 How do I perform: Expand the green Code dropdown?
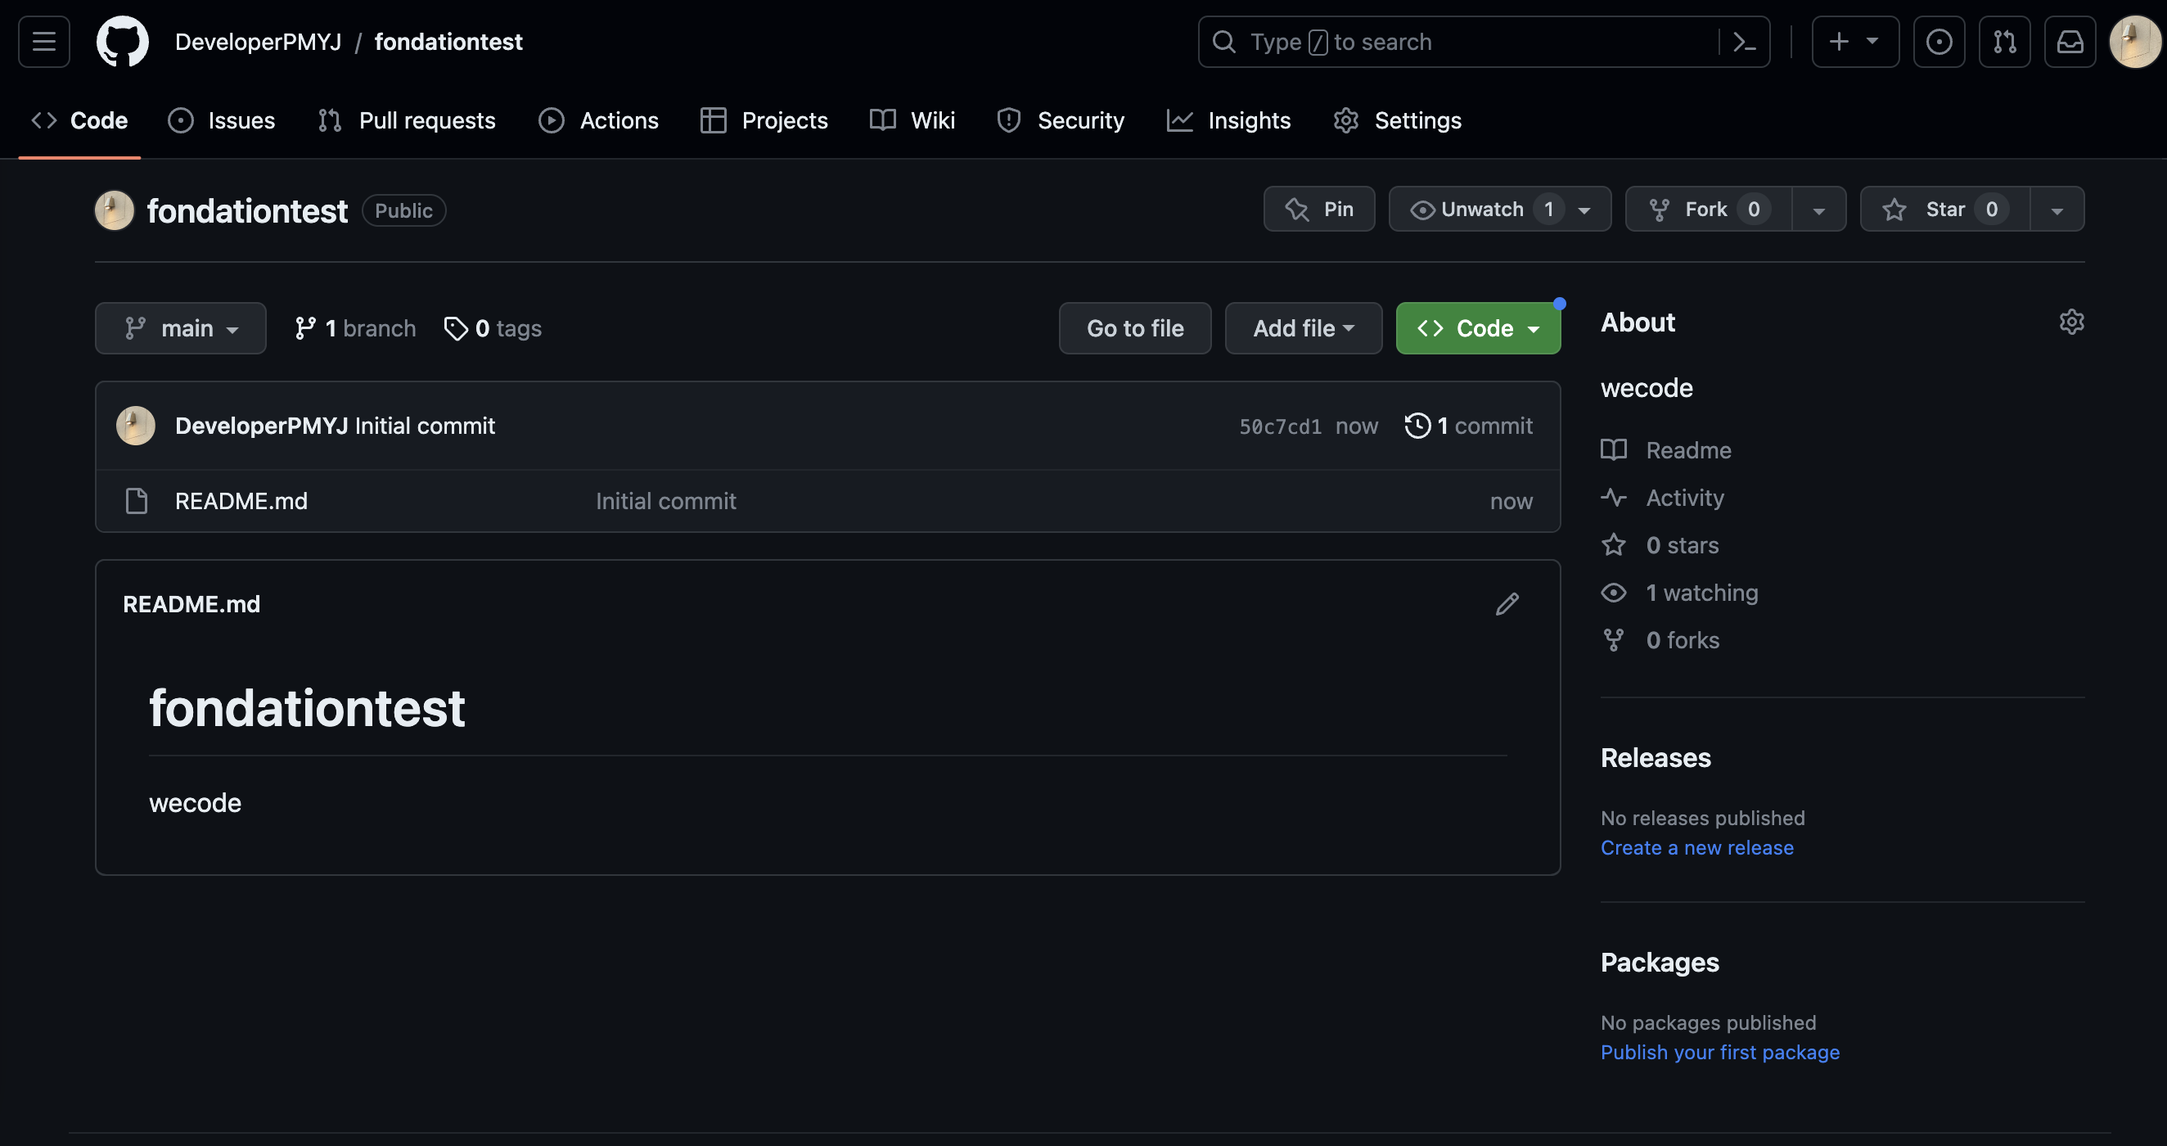pos(1478,328)
